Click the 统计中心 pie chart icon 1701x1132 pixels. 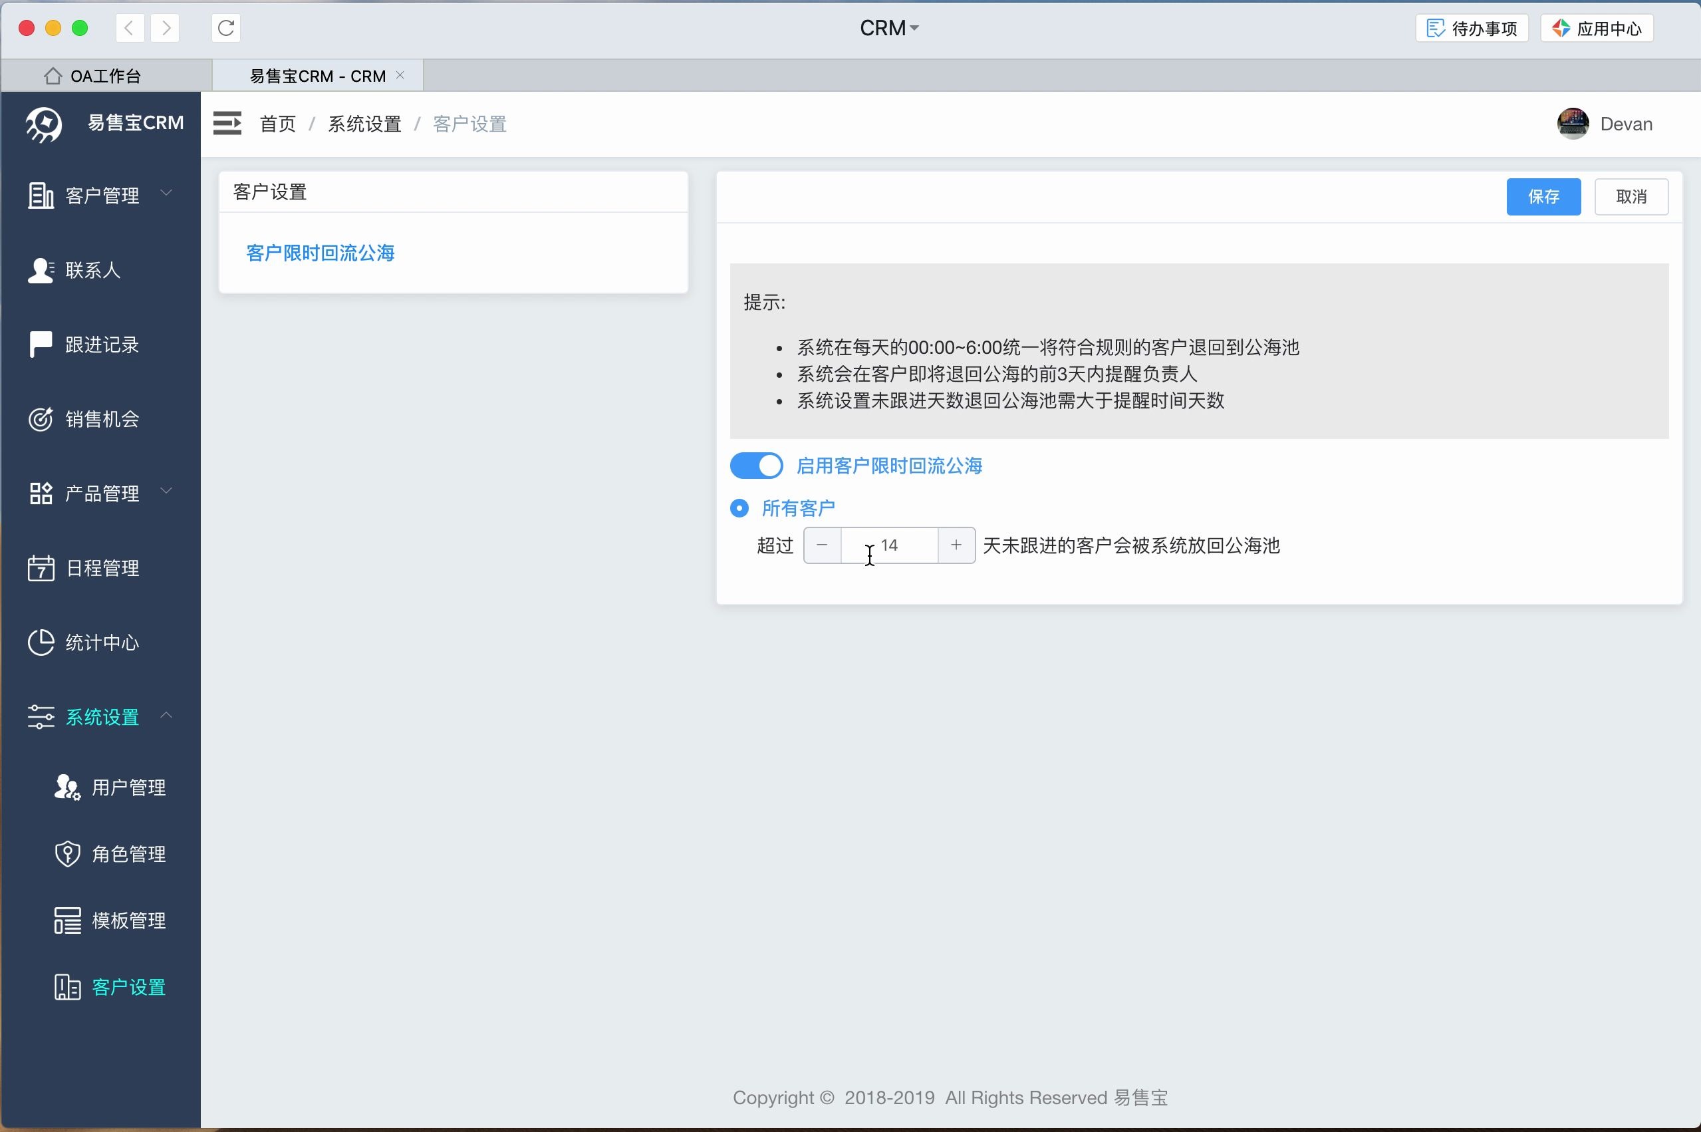coord(41,642)
